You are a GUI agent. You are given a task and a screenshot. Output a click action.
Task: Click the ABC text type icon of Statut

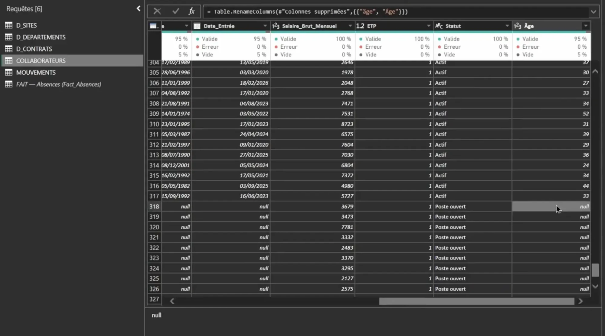pyautogui.click(x=439, y=26)
